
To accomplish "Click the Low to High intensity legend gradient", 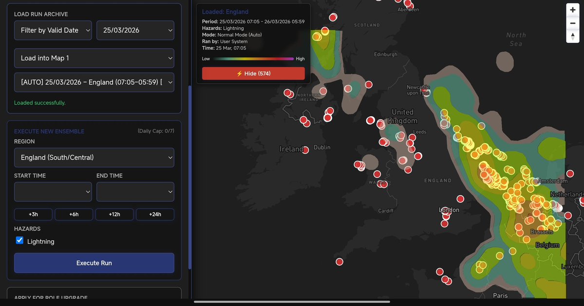I will click(253, 58).
